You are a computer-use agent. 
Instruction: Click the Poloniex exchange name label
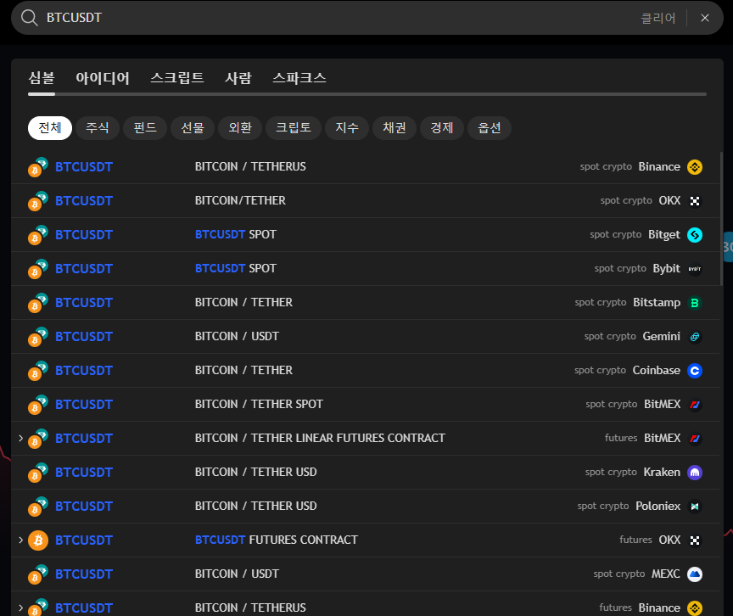pyautogui.click(x=657, y=507)
